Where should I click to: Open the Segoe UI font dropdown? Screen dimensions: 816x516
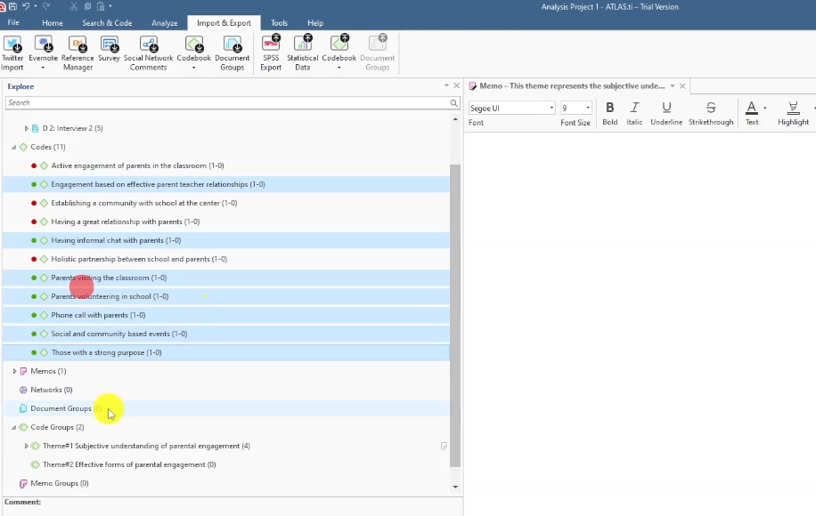coord(551,109)
